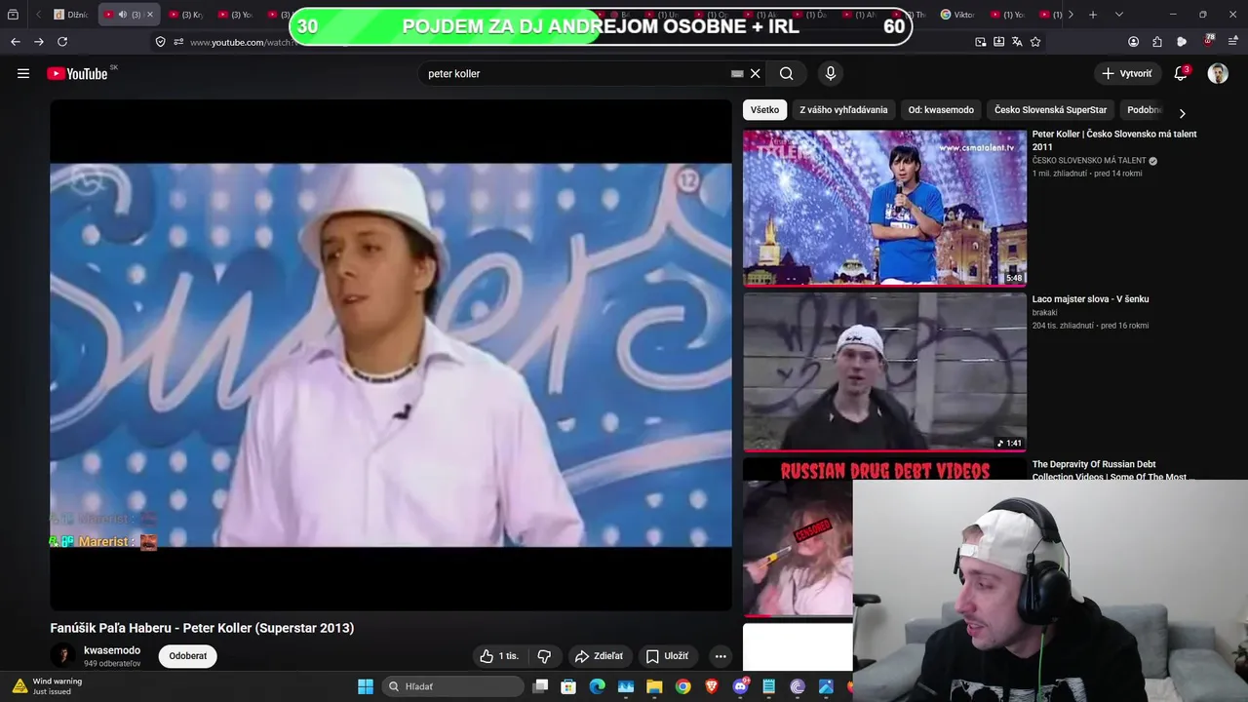Go to the YouTube home logo
The width and height of the screenshot is (1248, 702).
[x=77, y=73]
